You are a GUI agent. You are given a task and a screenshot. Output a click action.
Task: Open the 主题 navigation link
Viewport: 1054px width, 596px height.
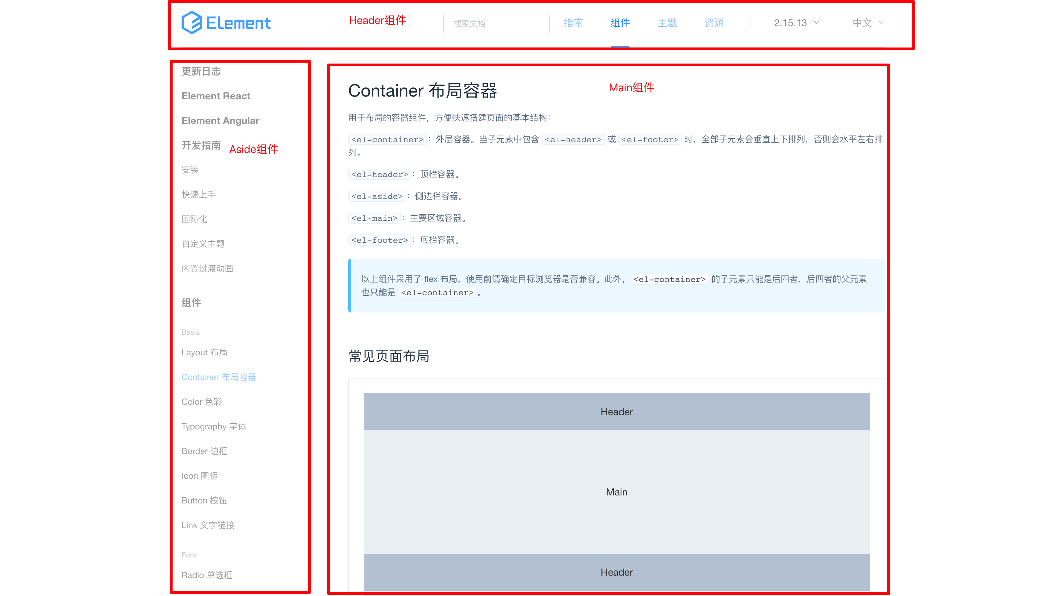(x=667, y=23)
